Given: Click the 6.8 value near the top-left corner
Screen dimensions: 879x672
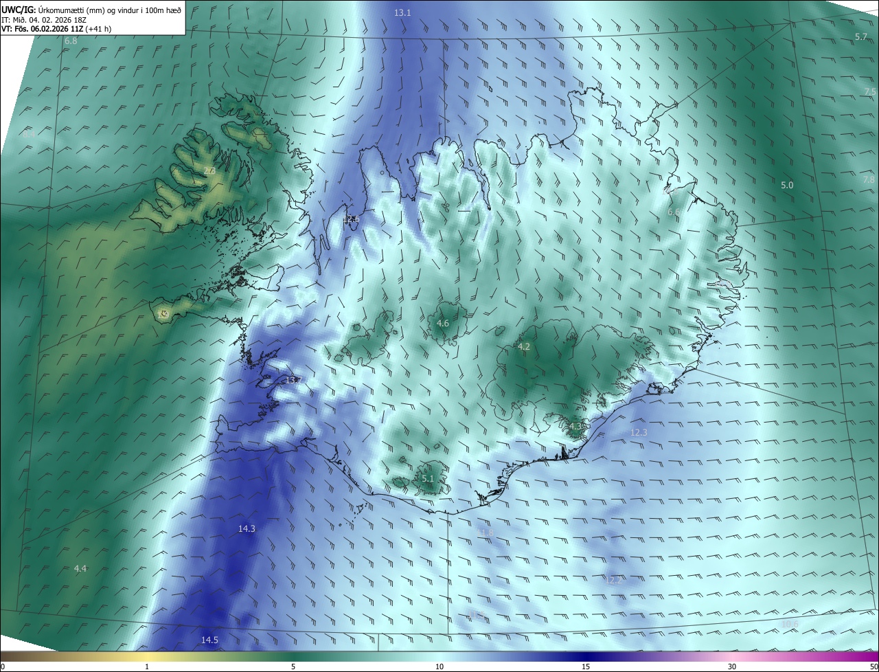Looking at the screenshot, I should 71,41.
